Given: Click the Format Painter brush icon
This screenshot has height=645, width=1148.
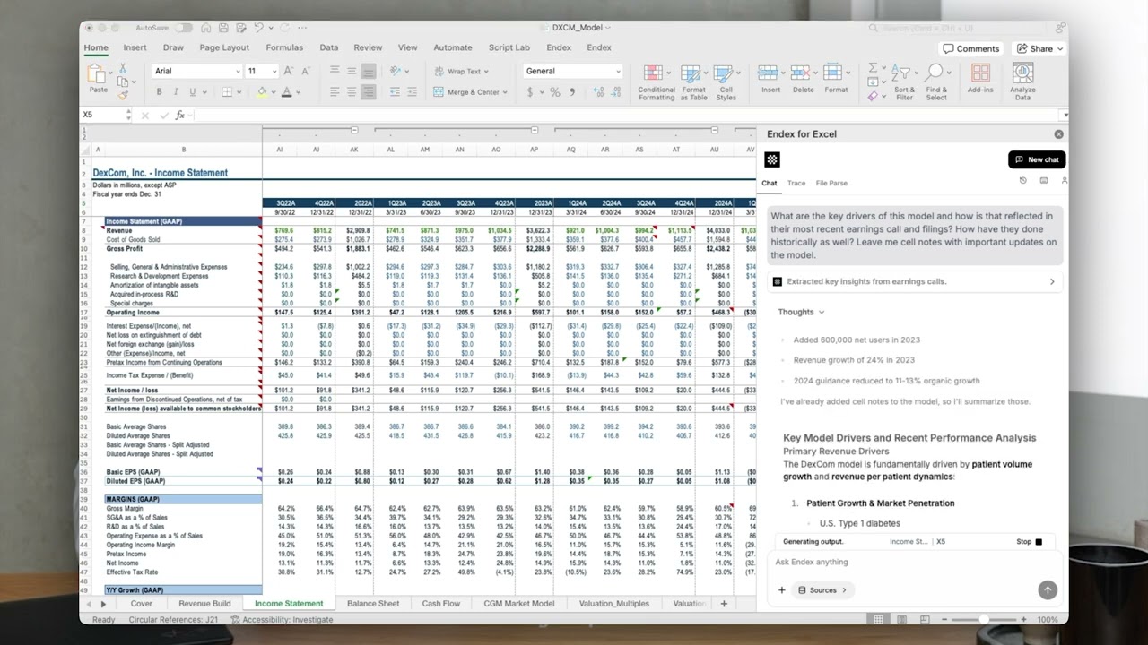Looking at the screenshot, I should click(123, 94).
